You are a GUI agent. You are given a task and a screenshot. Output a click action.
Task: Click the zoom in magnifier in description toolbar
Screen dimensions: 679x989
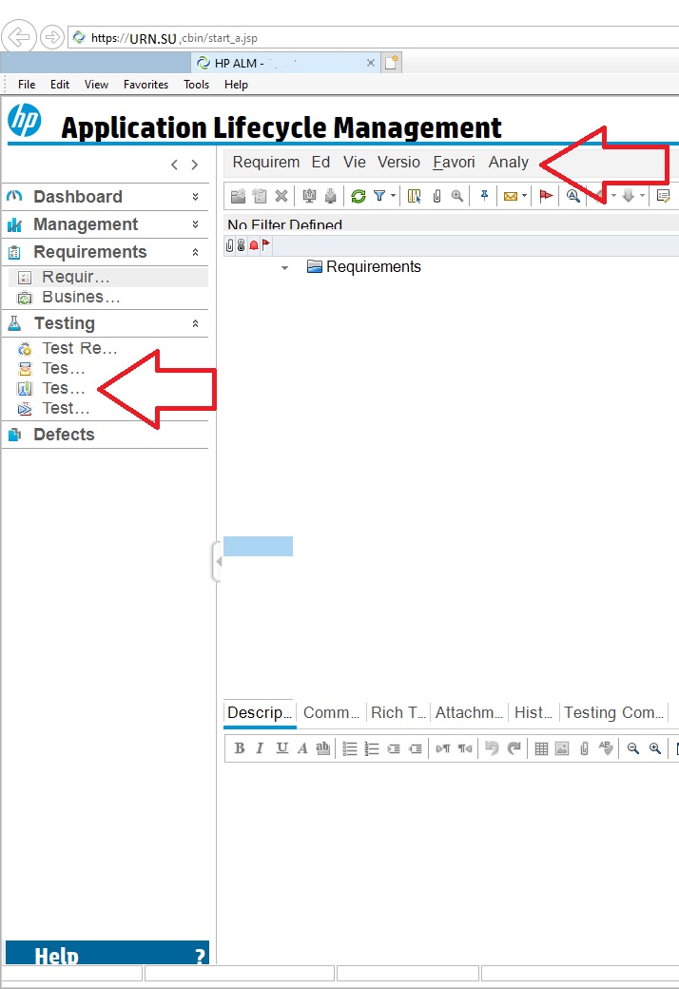point(655,748)
